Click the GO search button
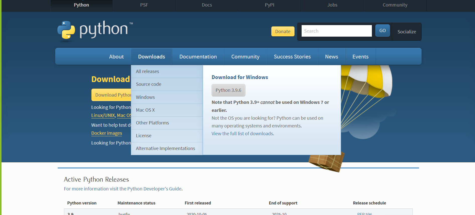The image size is (475, 215). click(382, 31)
